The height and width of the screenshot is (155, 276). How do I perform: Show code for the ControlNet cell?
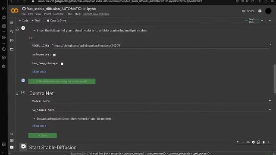click(39, 126)
